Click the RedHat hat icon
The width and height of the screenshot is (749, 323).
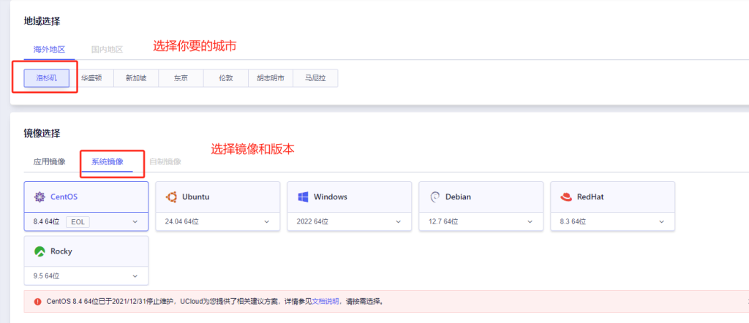pos(566,197)
